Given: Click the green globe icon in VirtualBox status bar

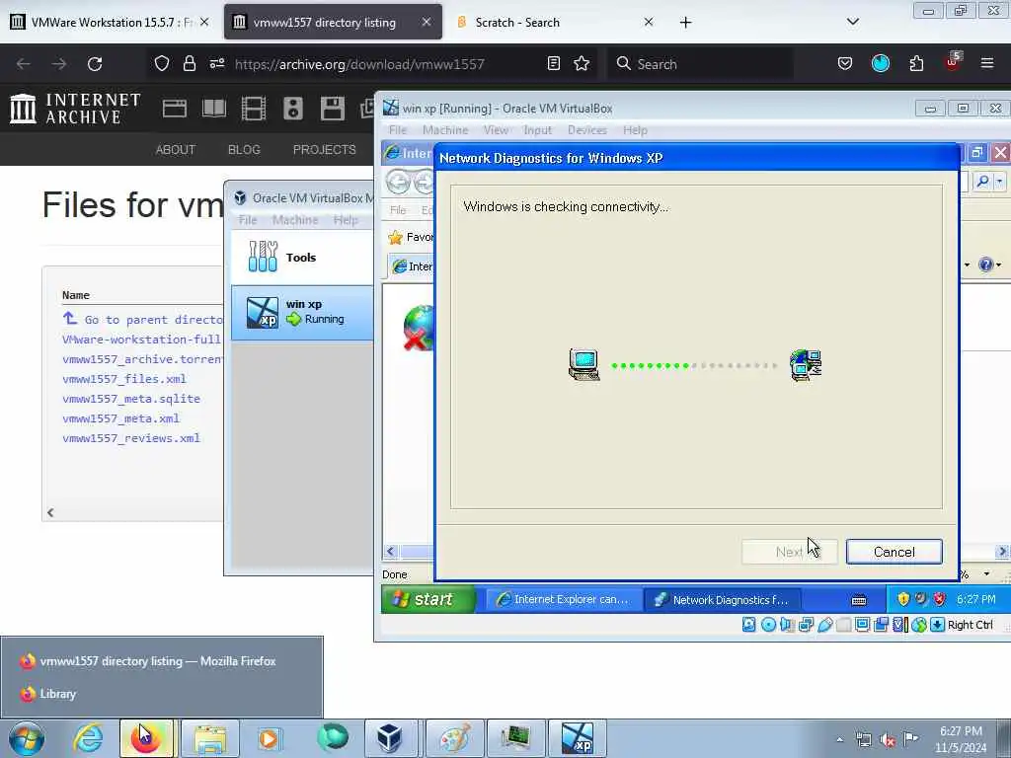Looking at the screenshot, I should coord(919,625).
